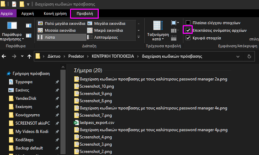Select the Λίστα layout option
The width and height of the screenshot is (259, 155).
point(61,37)
